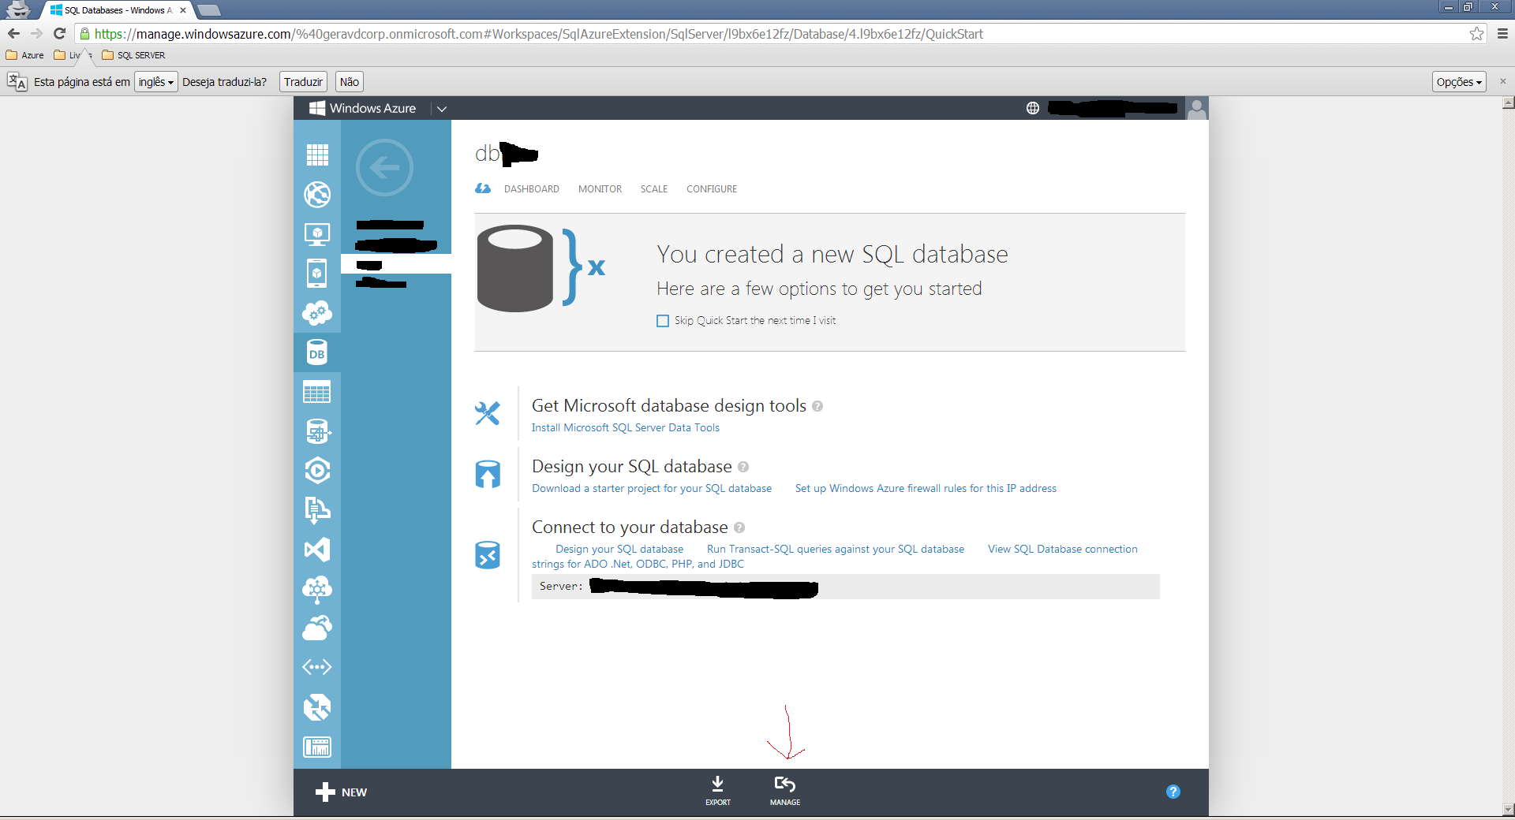Viewport: 1515px width, 820px height.
Task: Click Manage in the bottom command bar
Action: pyautogui.click(x=785, y=791)
